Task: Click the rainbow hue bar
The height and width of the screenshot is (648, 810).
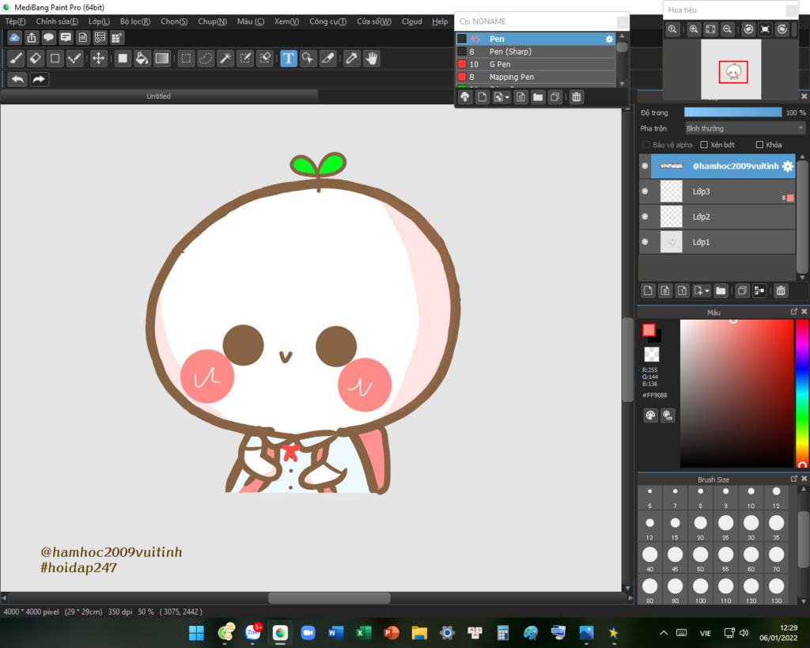Action: point(802,393)
